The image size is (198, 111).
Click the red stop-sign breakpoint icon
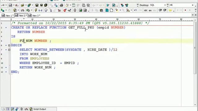[x=65, y=10]
